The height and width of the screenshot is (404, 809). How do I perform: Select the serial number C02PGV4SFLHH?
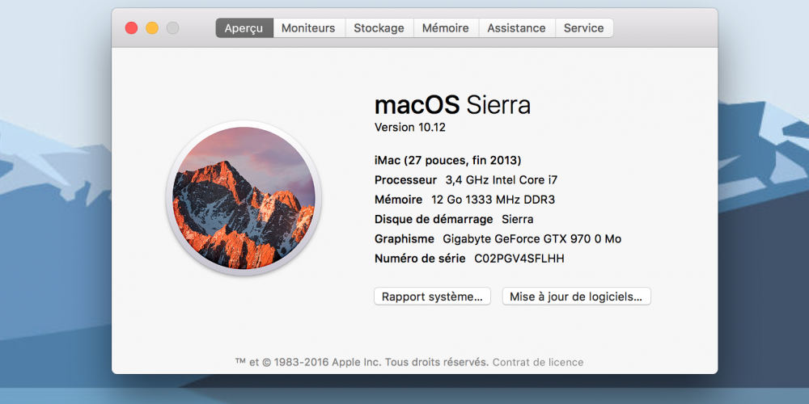(x=519, y=259)
